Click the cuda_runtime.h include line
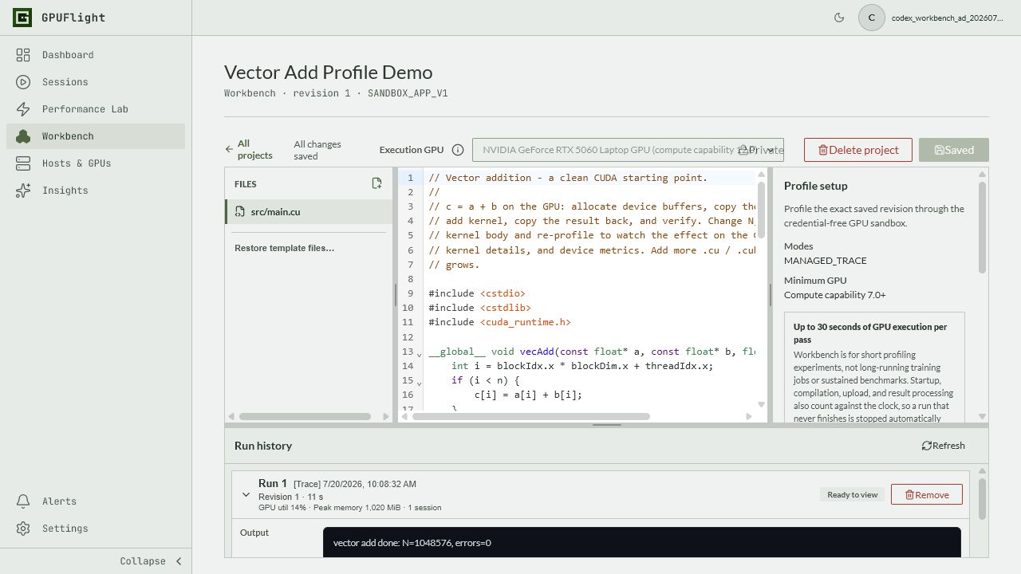 (x=500, y=322)
